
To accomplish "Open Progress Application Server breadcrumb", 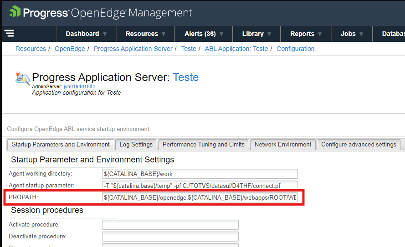I will click(133, 49).
